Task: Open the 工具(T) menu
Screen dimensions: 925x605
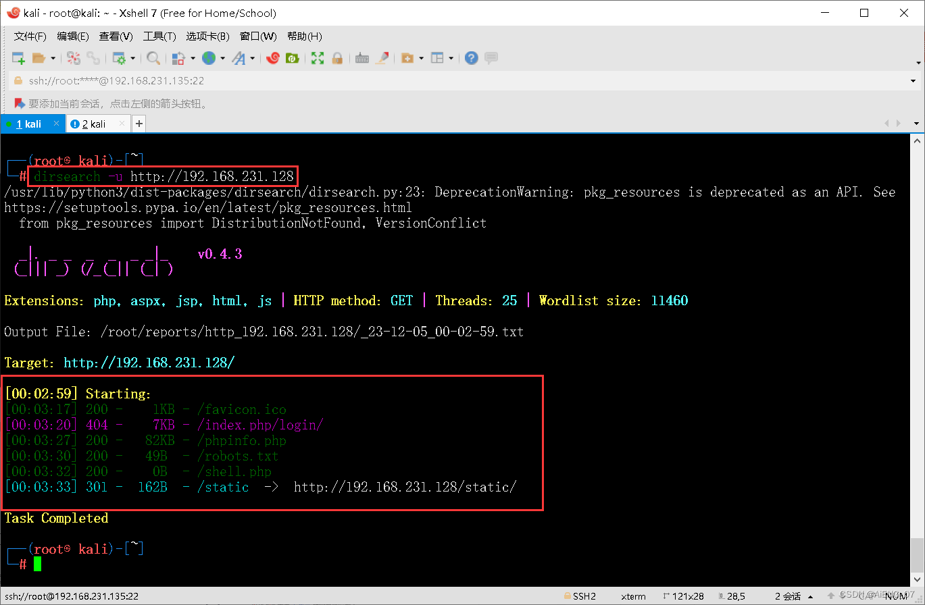Action: pos(159,36)
